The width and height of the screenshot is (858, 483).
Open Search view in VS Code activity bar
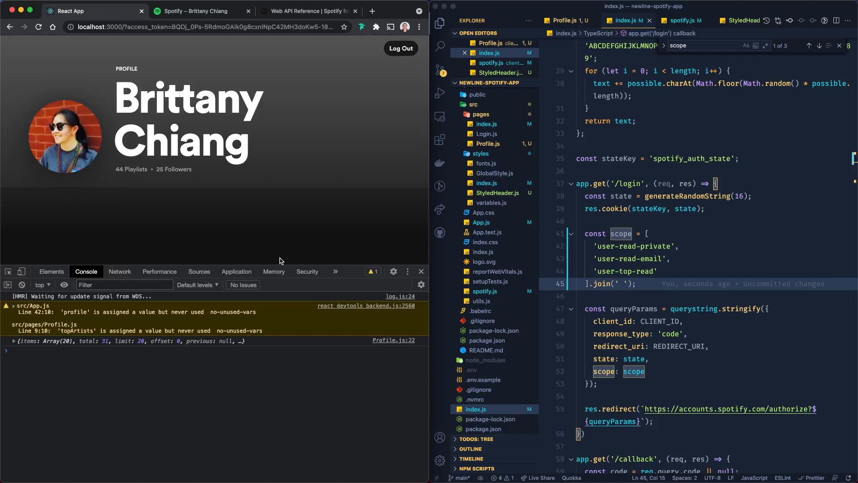point(440,46)
